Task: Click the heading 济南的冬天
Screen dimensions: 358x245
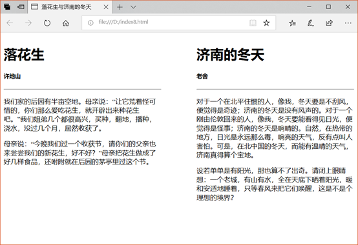Action: (230, 55)
